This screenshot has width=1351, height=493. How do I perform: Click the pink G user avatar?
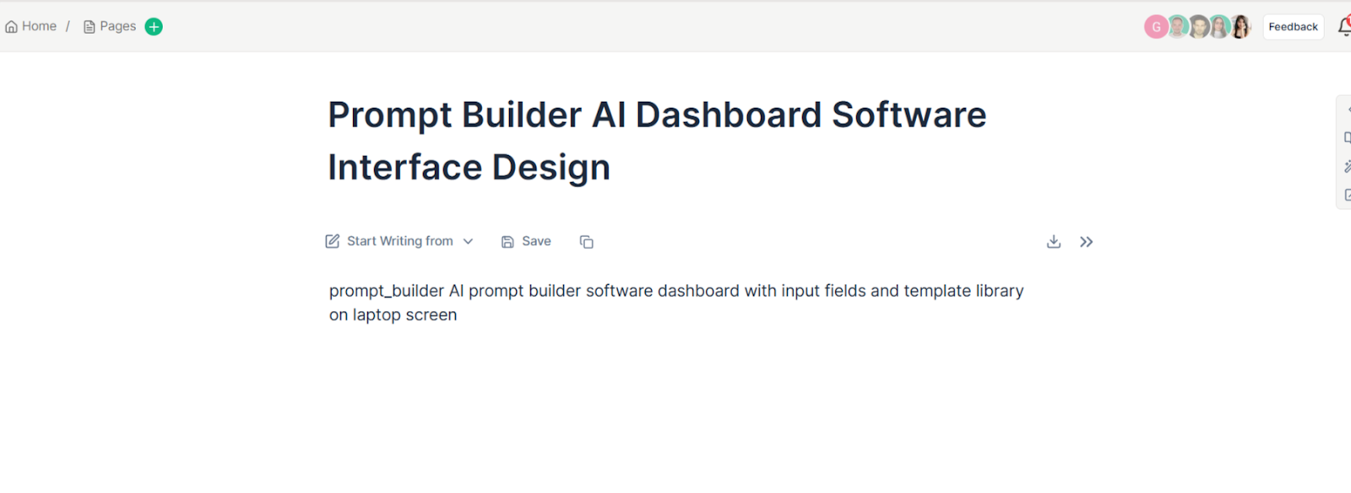click(1156, 27)
